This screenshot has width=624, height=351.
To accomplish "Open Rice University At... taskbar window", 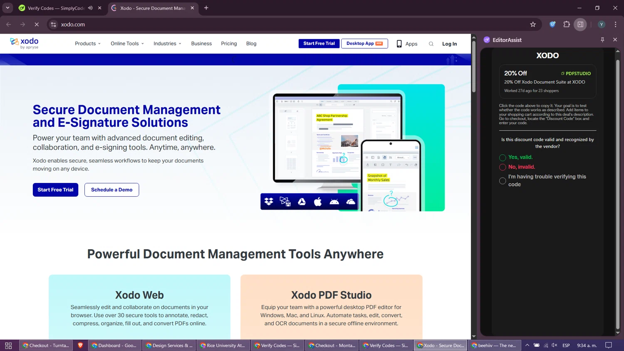I will (223, 345).
